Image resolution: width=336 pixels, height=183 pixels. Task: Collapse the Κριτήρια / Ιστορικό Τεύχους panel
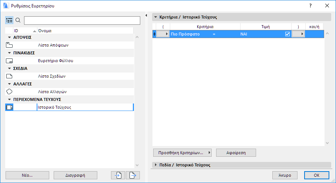pos(155,17)
